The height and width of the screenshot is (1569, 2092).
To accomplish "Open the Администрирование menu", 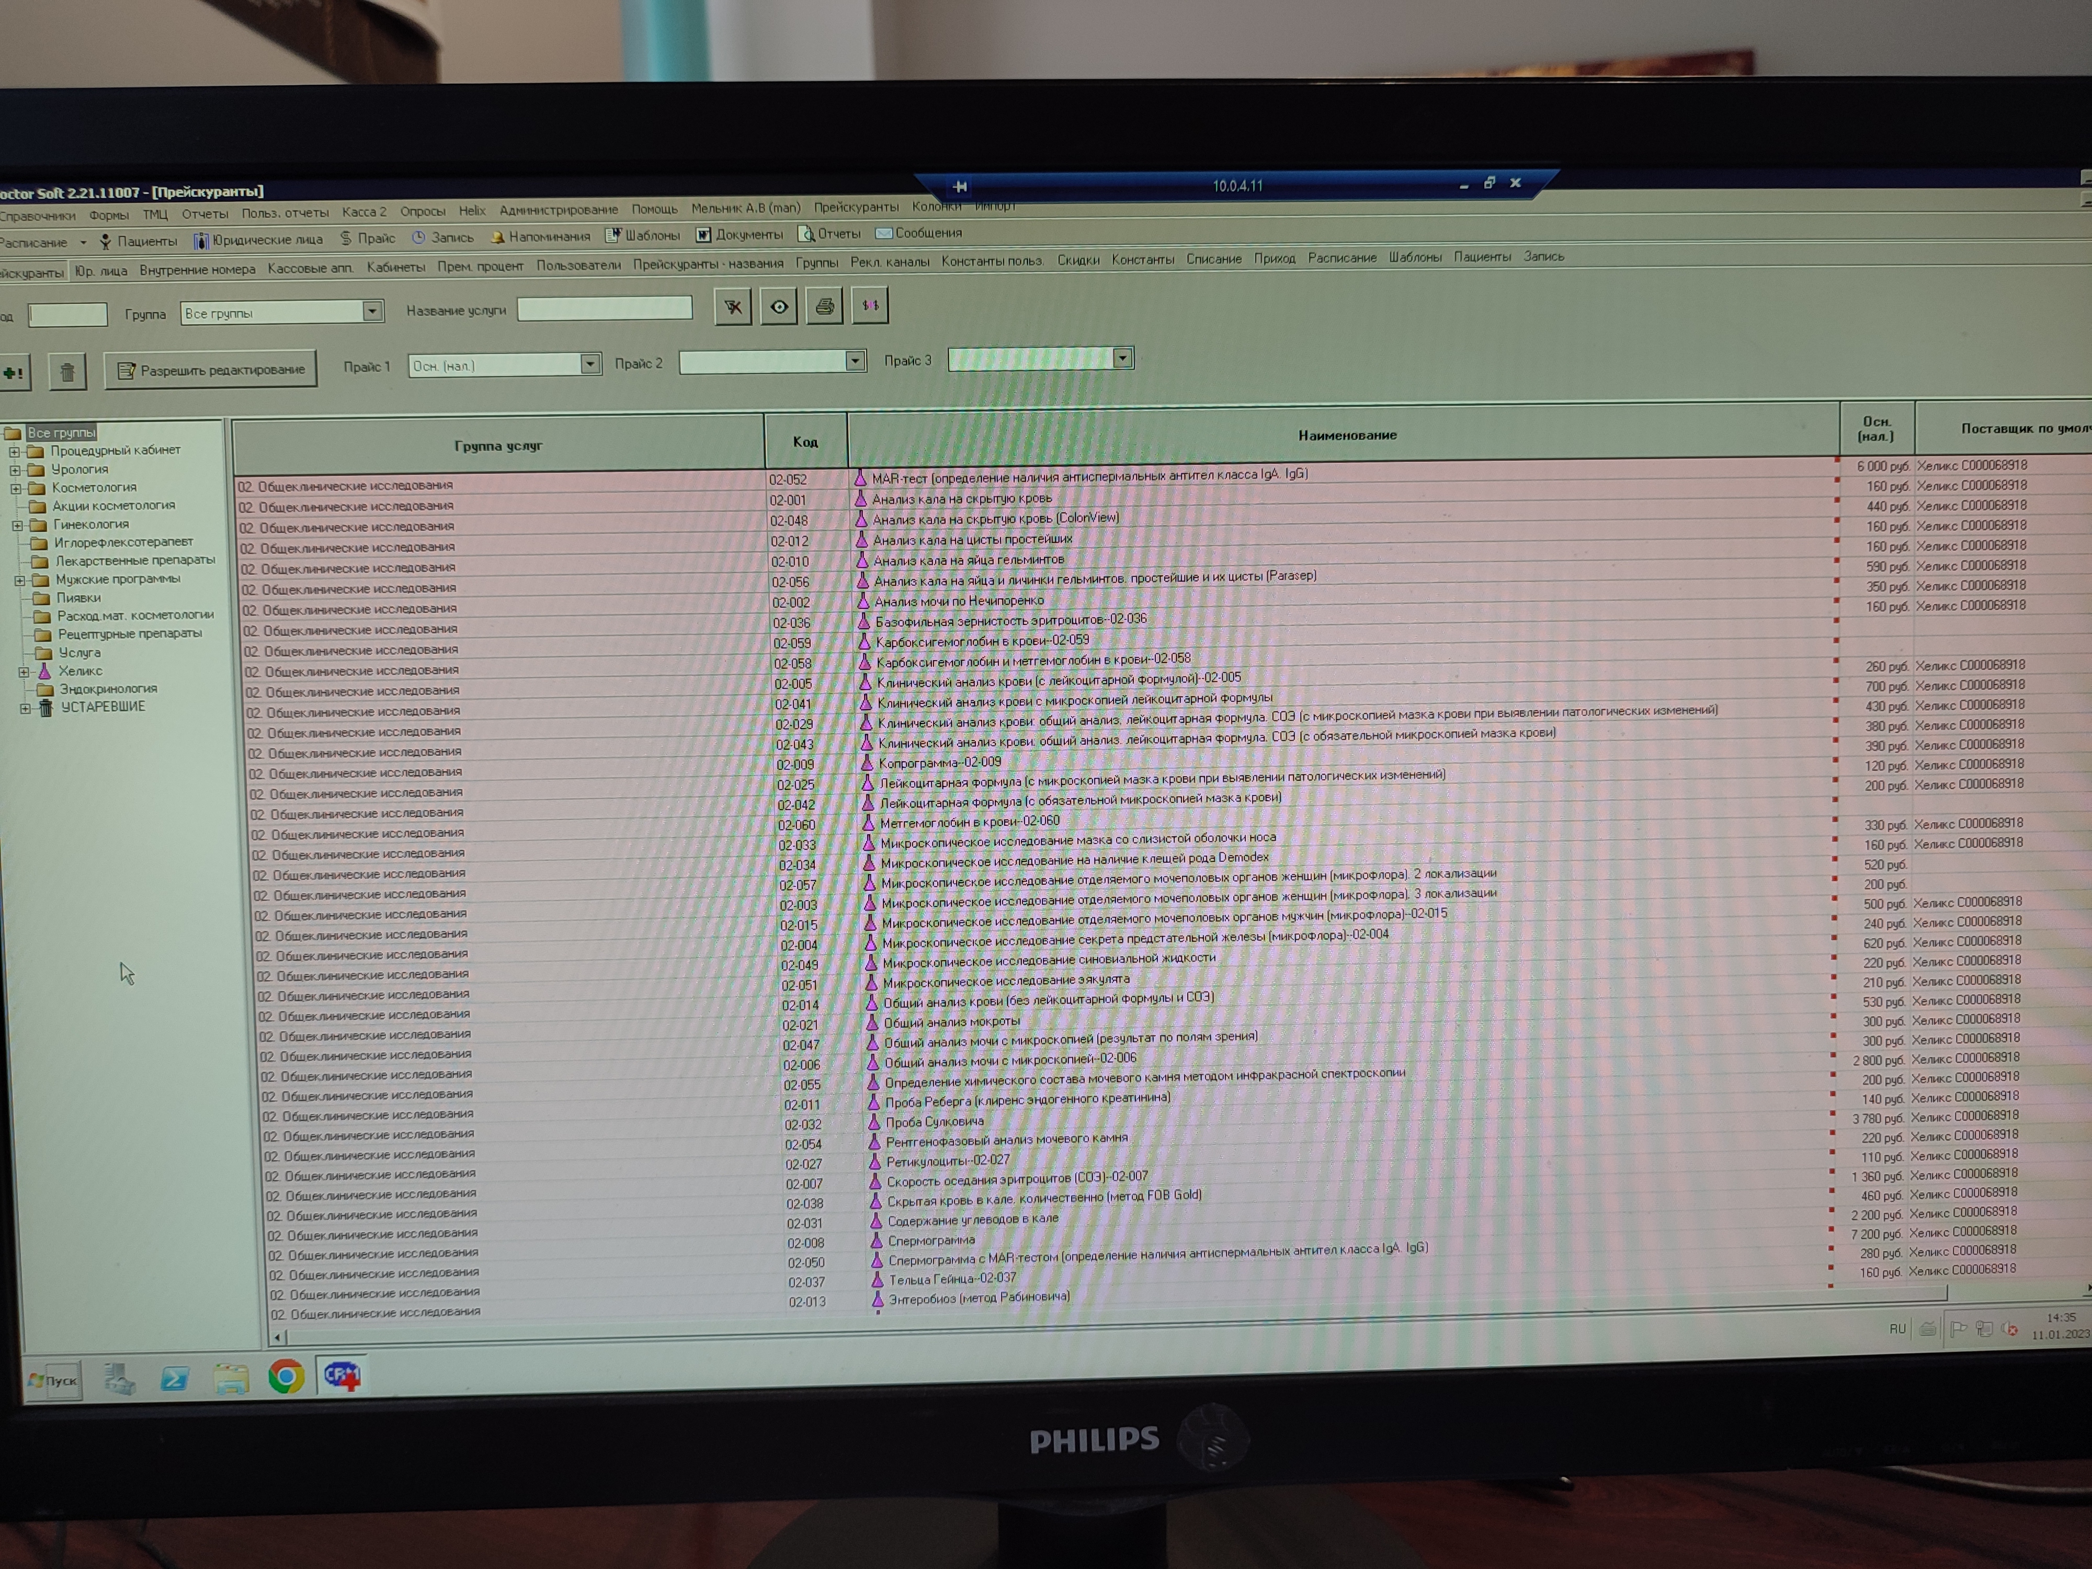I will tap(558, 210).
